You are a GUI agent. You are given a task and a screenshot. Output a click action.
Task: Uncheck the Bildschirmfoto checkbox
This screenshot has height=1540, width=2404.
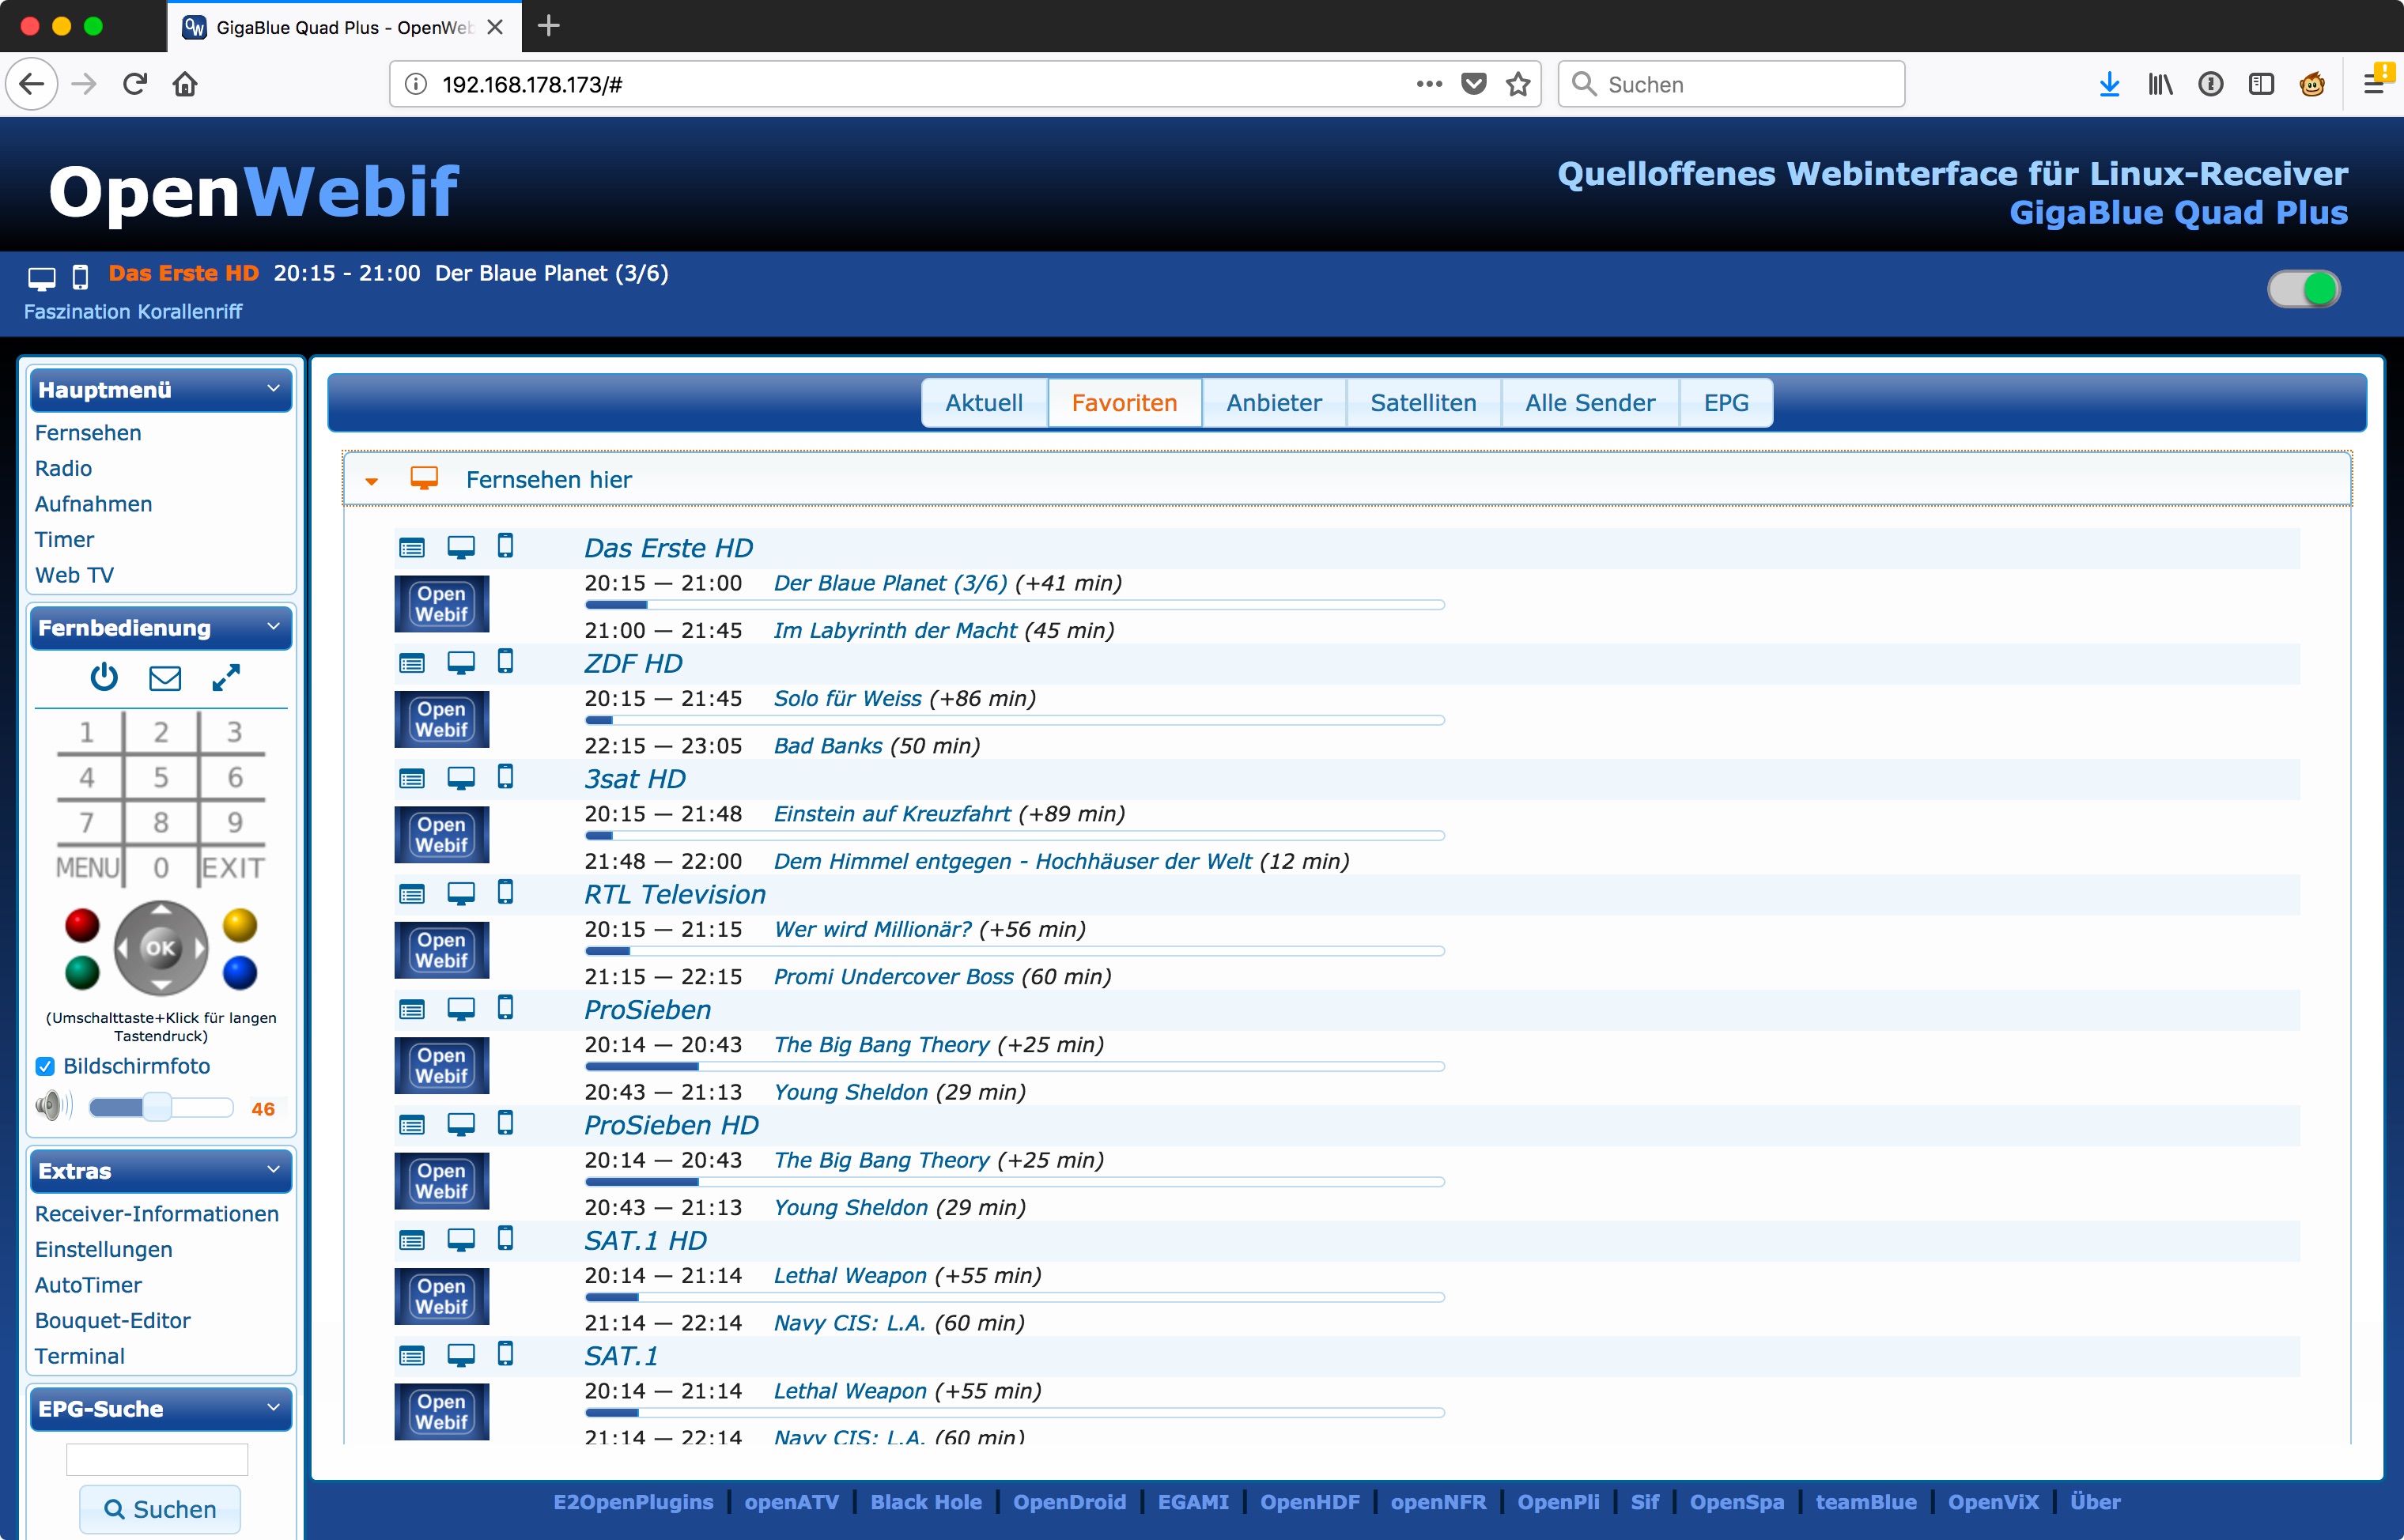[x=45, y=1066]
